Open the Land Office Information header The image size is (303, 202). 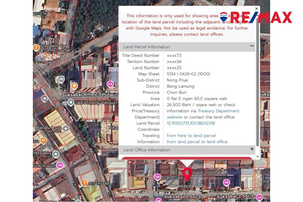147,150
